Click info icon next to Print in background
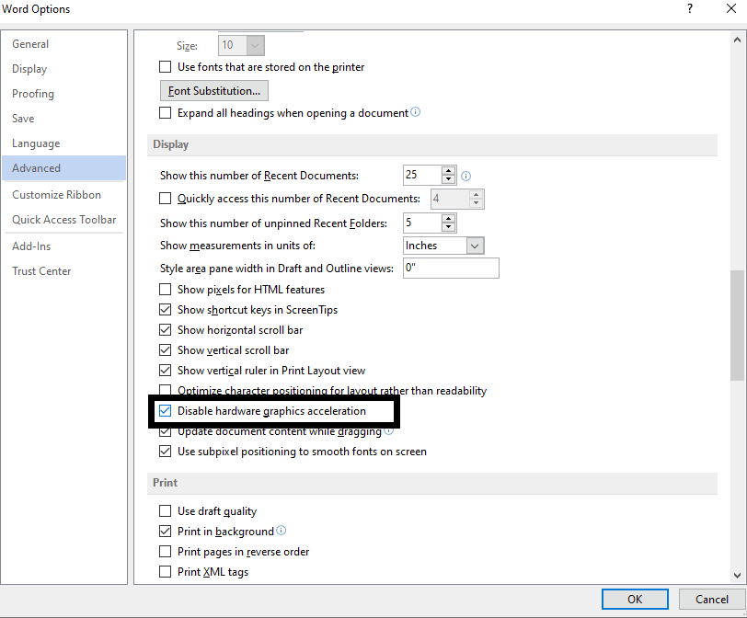 point(282,531)
